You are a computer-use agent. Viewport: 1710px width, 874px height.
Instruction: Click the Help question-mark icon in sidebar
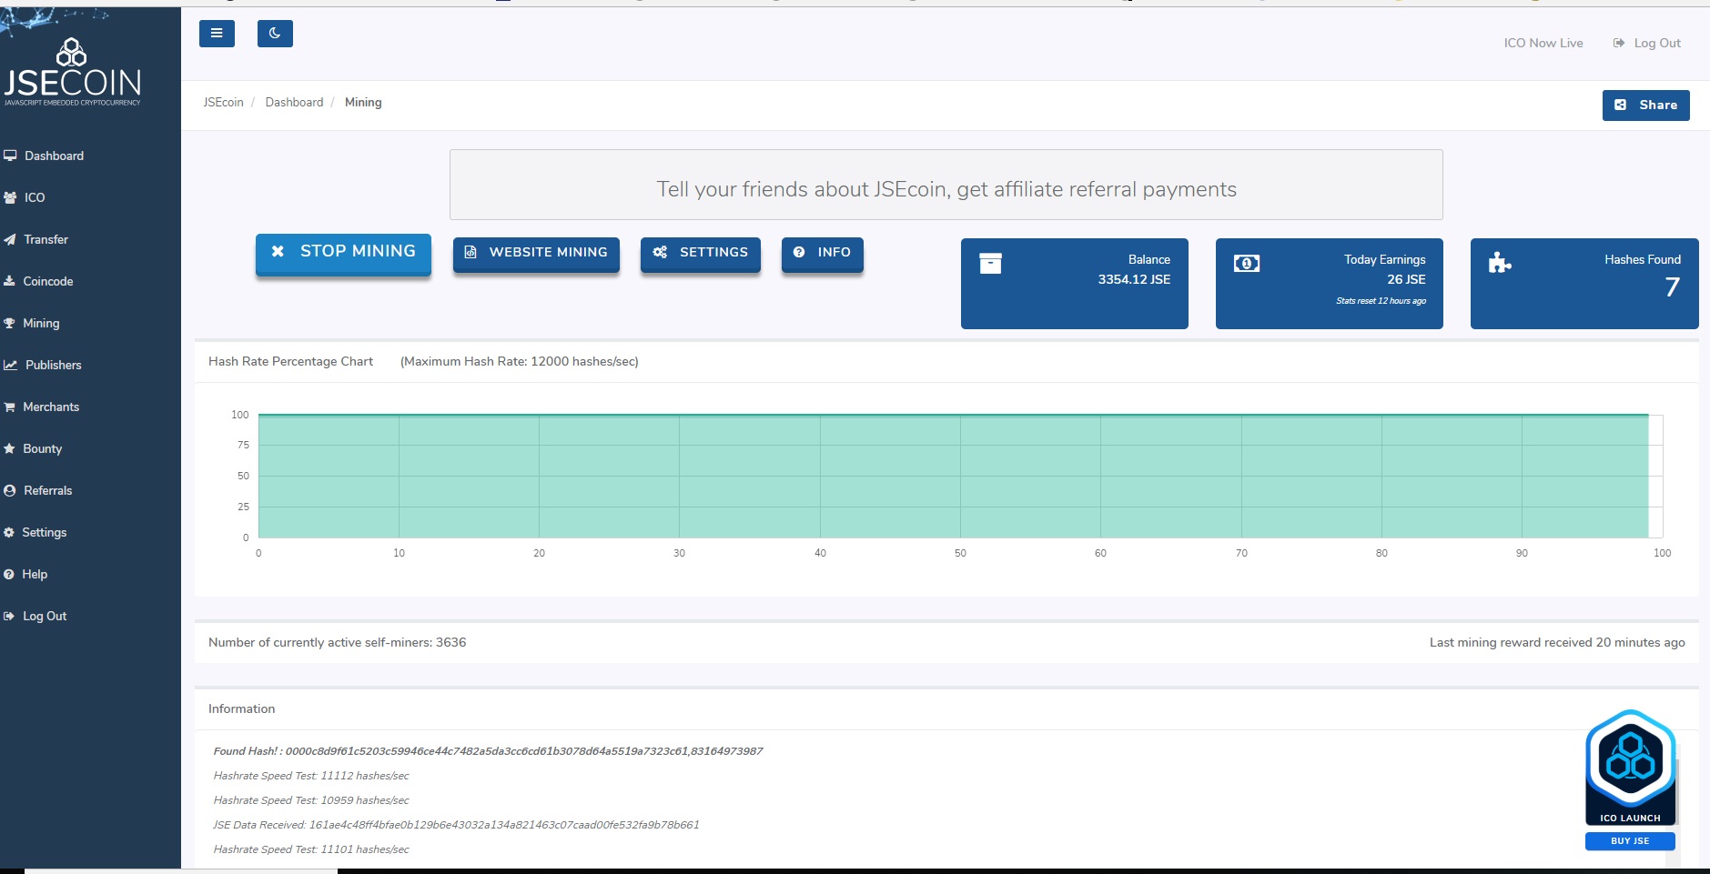9,574
